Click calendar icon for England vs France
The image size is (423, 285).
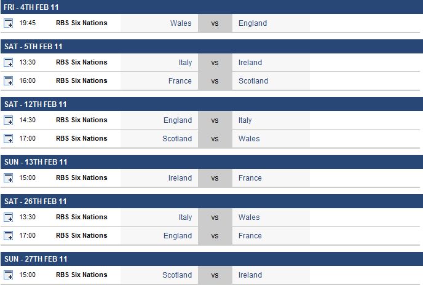click(x=9, y=236)
